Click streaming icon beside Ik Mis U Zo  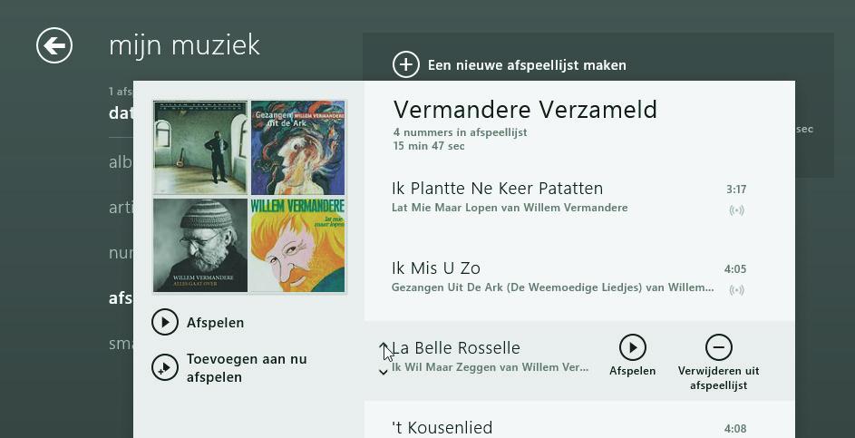[x=736, y=289]
